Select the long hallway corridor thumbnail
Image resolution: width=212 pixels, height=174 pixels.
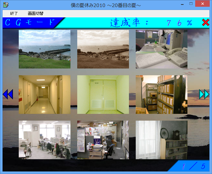tap(45, 95)
